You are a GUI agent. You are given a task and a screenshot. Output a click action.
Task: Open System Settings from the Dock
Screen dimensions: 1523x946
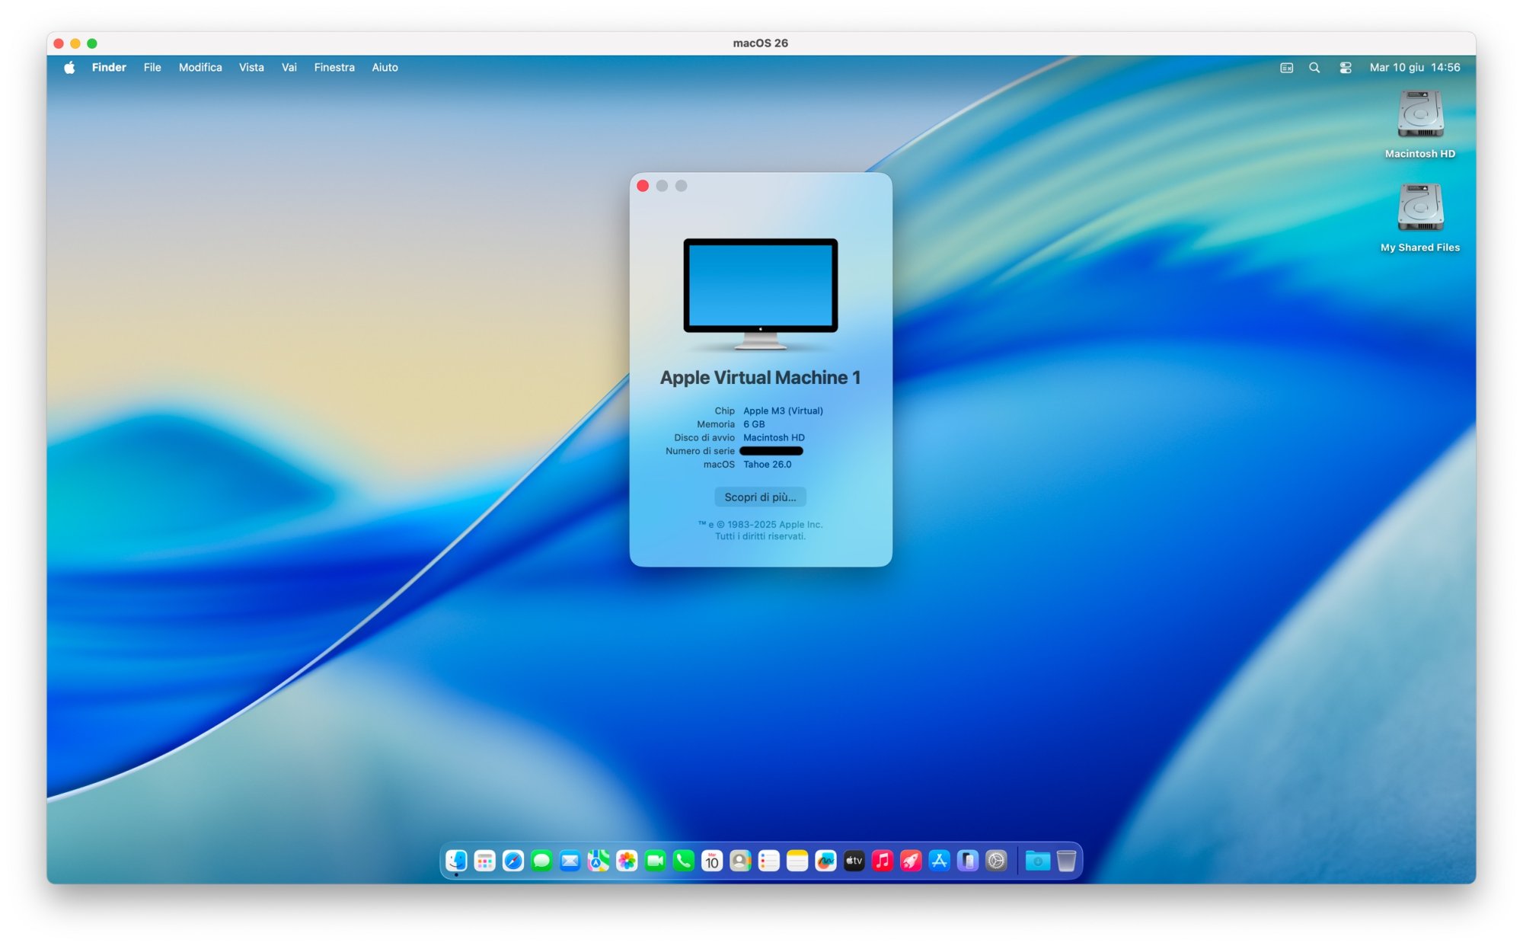(x=996, y=860)
